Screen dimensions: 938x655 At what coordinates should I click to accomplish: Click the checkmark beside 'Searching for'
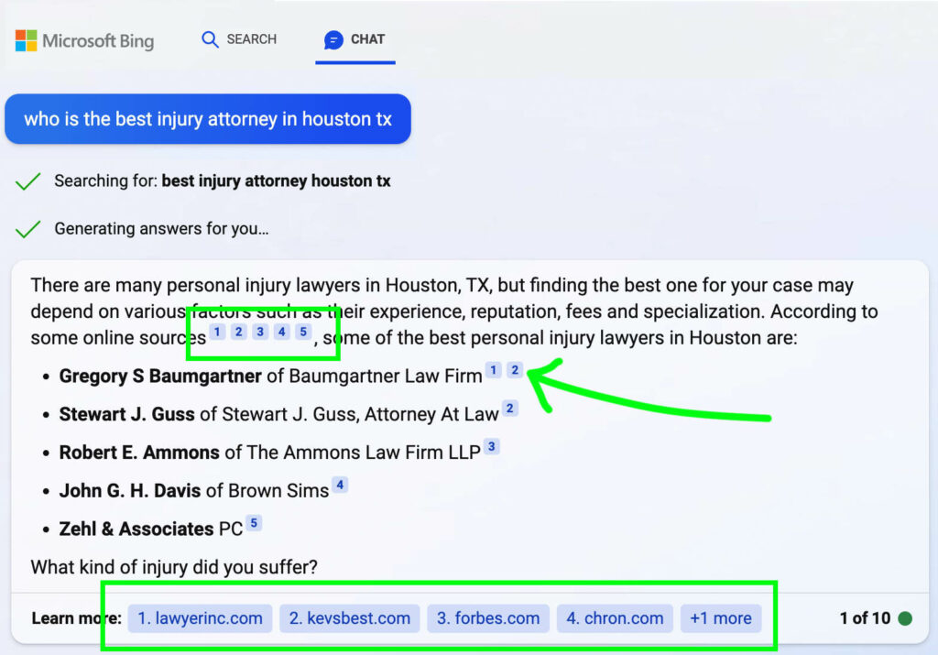[x=28, y=180]
